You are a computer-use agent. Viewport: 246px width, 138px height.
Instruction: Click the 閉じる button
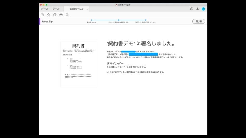tap(199, 22)
